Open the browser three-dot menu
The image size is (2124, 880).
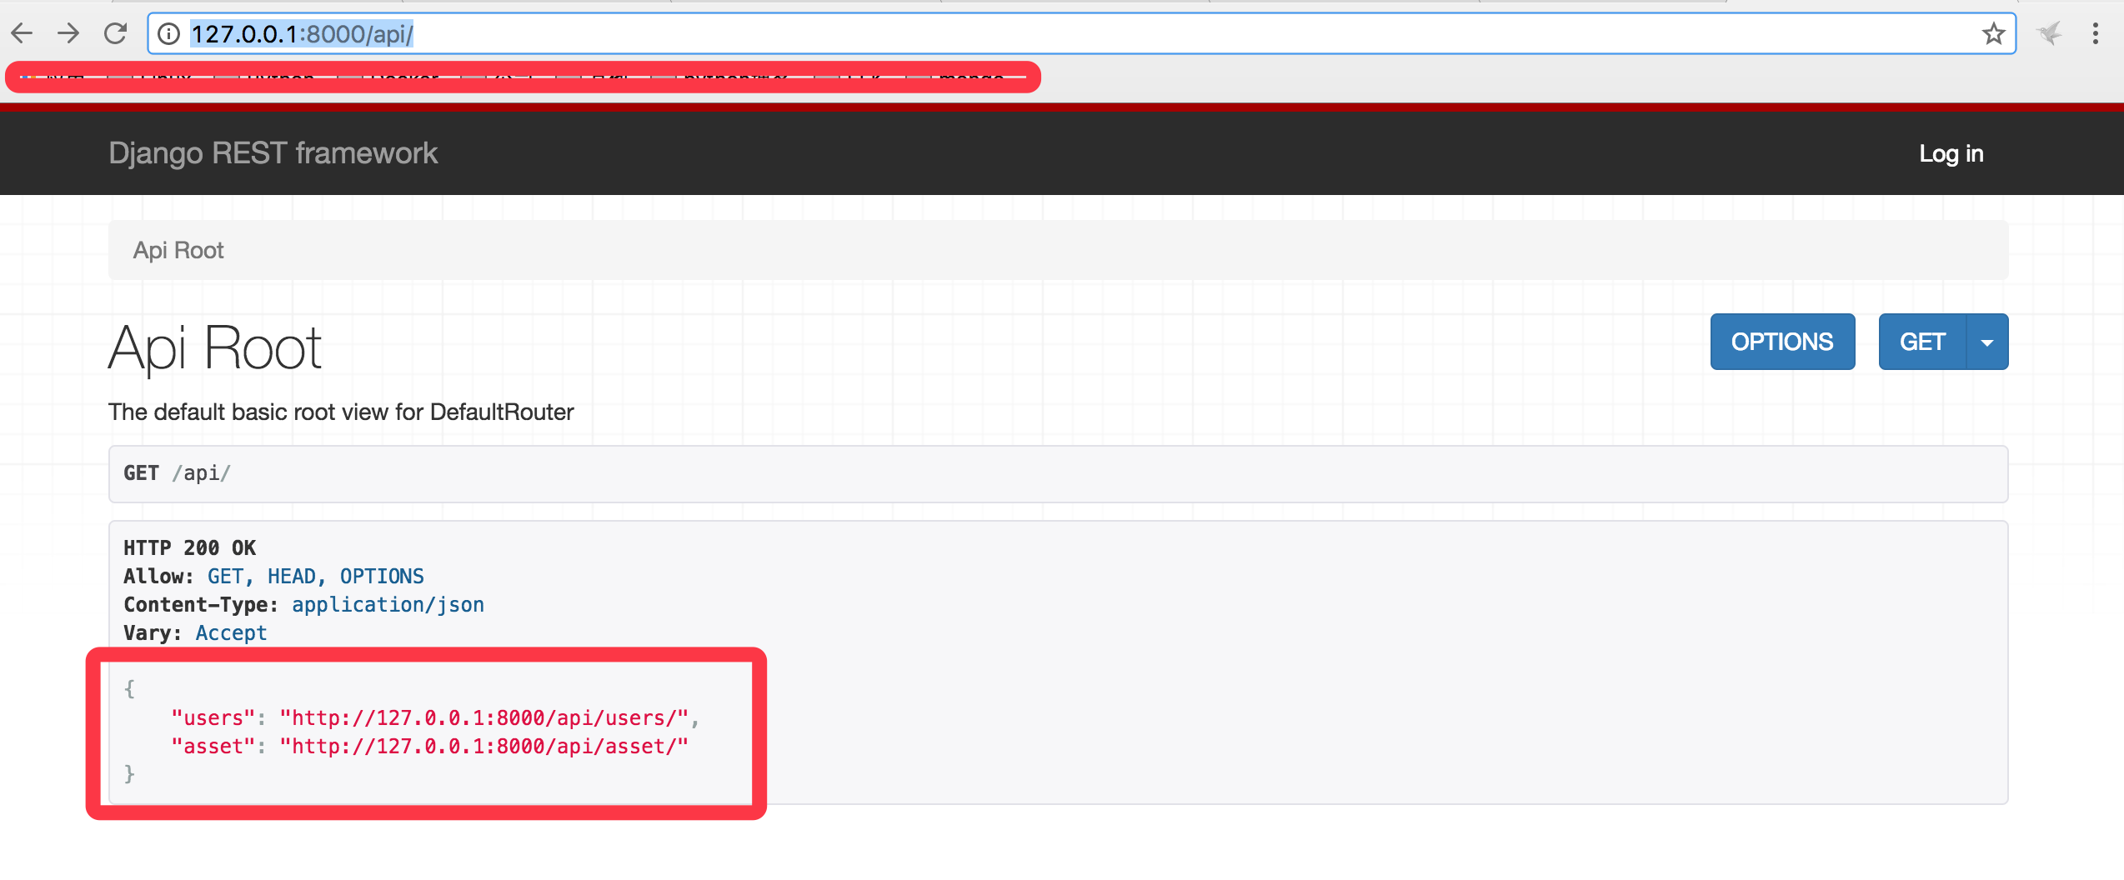pos(2095,33)
